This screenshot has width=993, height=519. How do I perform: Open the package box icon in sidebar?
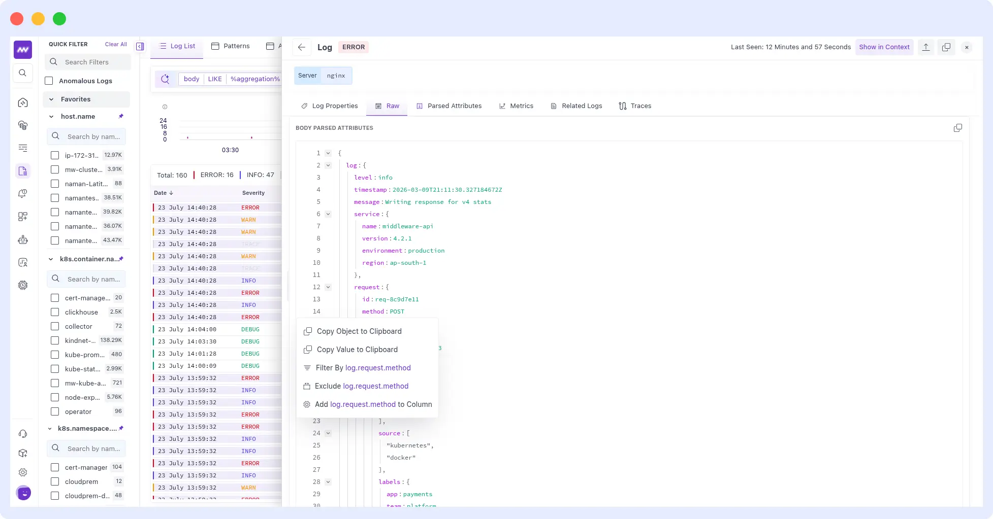23,453
